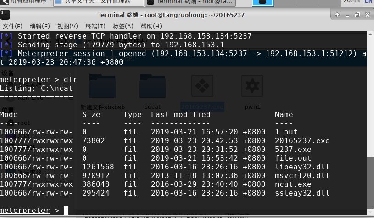Click the file name ncat.exe
This screenshot has width=374, height=218.
click(293, 184)
